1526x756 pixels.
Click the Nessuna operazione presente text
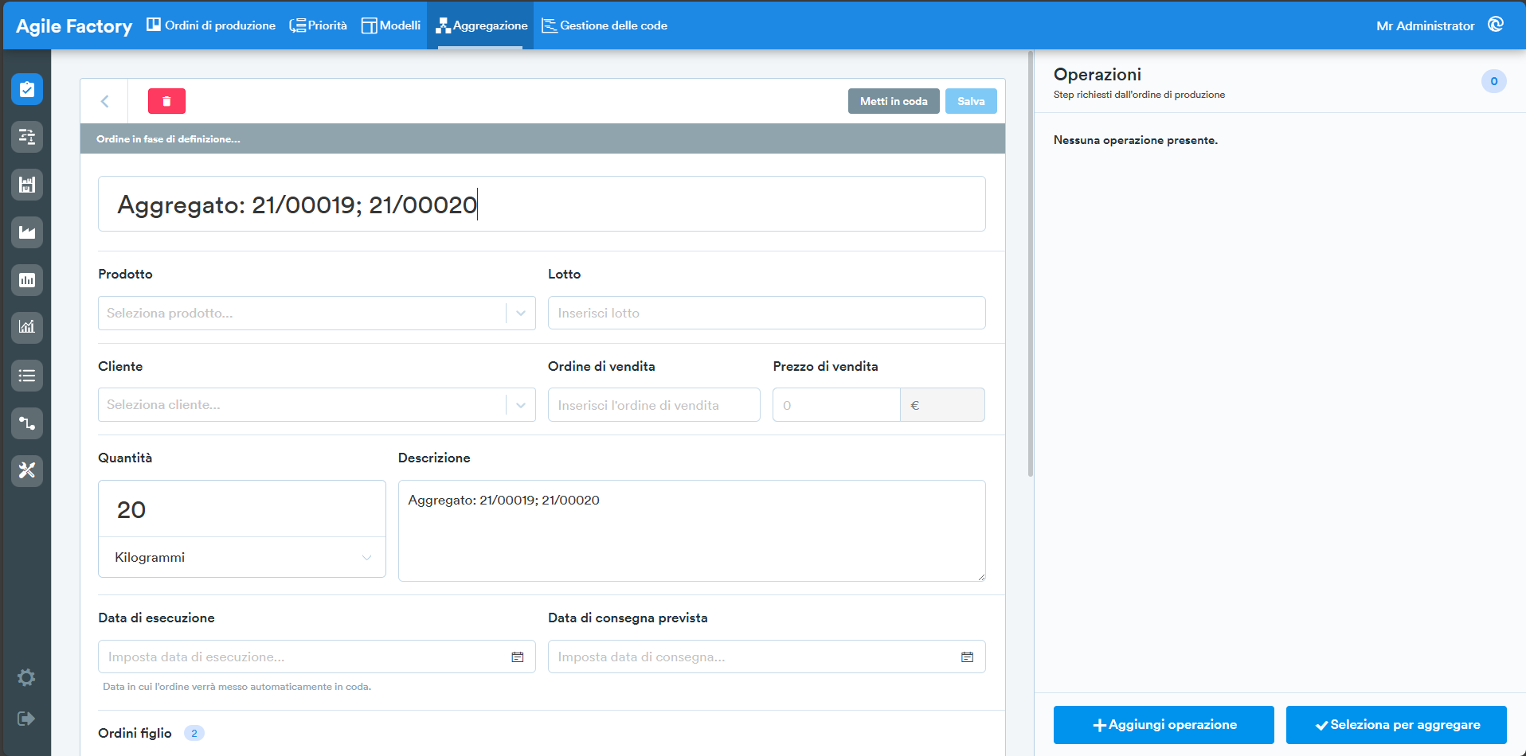(1136, 140)
